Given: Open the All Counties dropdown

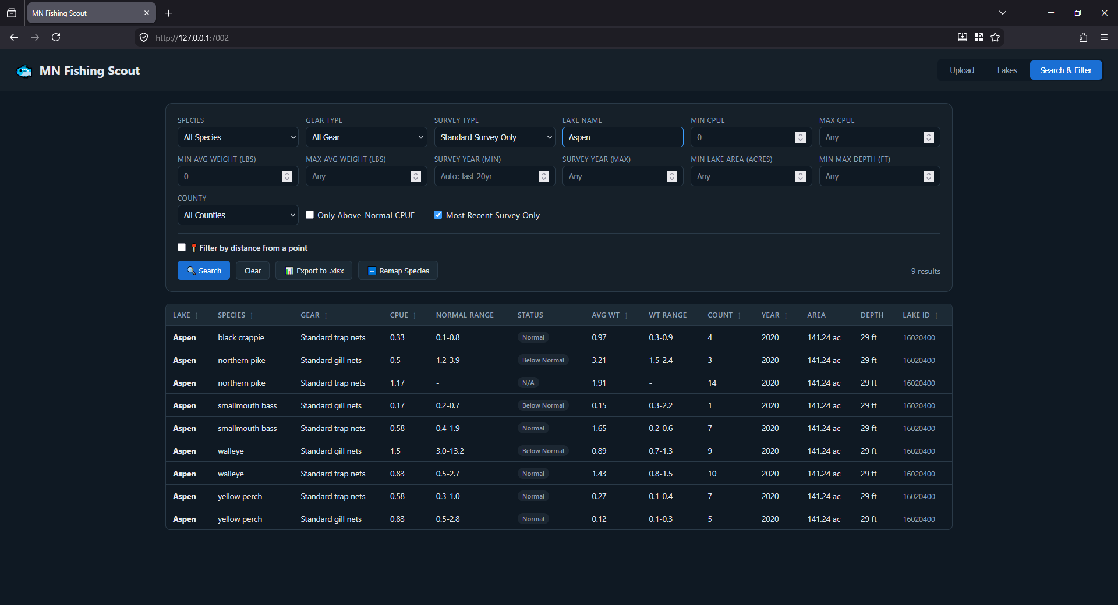Looking at the screenshot, I should (238, 215).
